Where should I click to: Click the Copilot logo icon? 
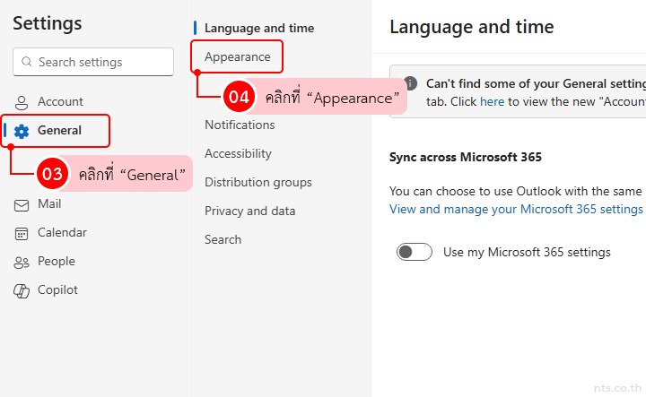point(22,291)
